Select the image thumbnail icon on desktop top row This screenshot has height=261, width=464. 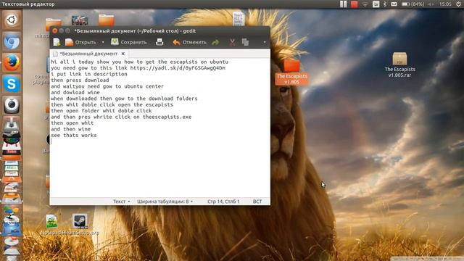(x=80, y=20)
